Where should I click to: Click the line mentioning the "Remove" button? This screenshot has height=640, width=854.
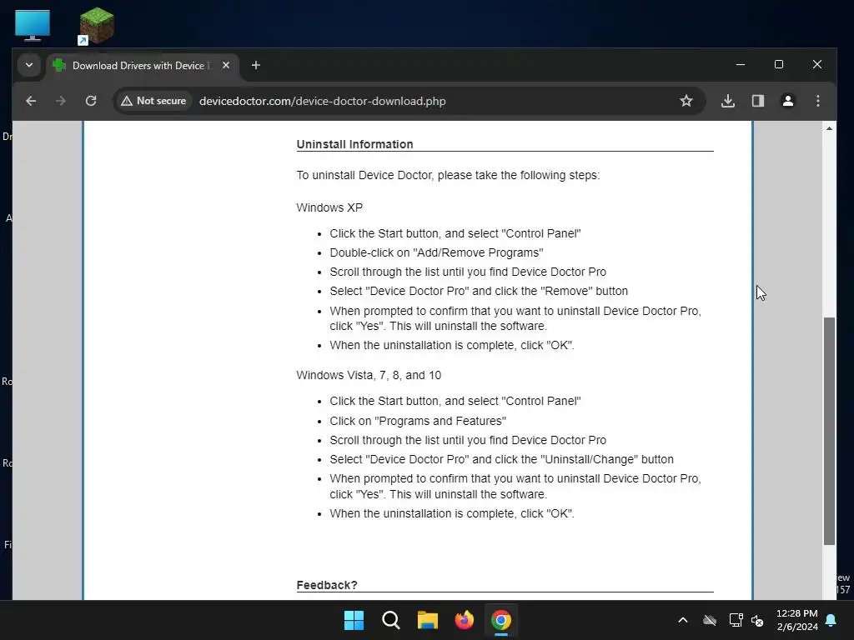click(x=479, y=291)
